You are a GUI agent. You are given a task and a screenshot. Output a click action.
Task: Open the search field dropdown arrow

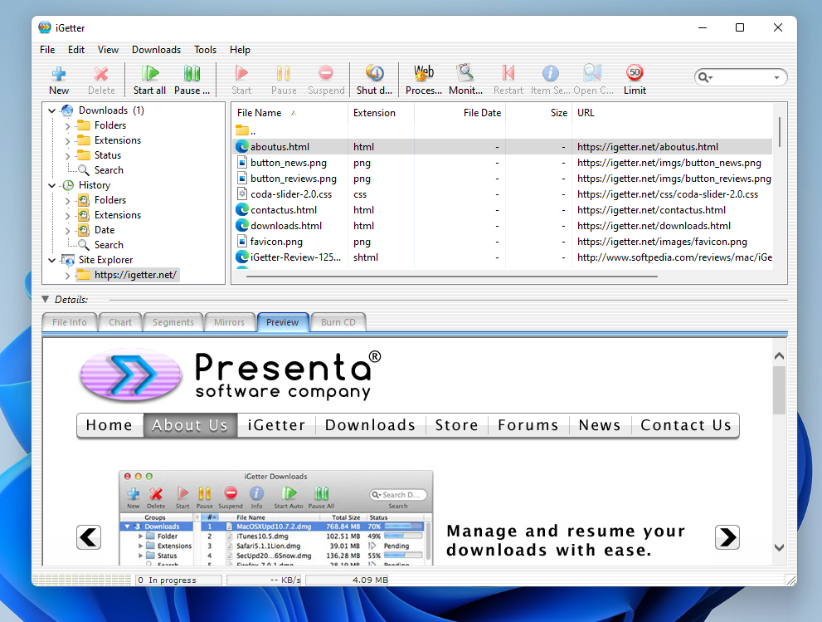point(777,77)
